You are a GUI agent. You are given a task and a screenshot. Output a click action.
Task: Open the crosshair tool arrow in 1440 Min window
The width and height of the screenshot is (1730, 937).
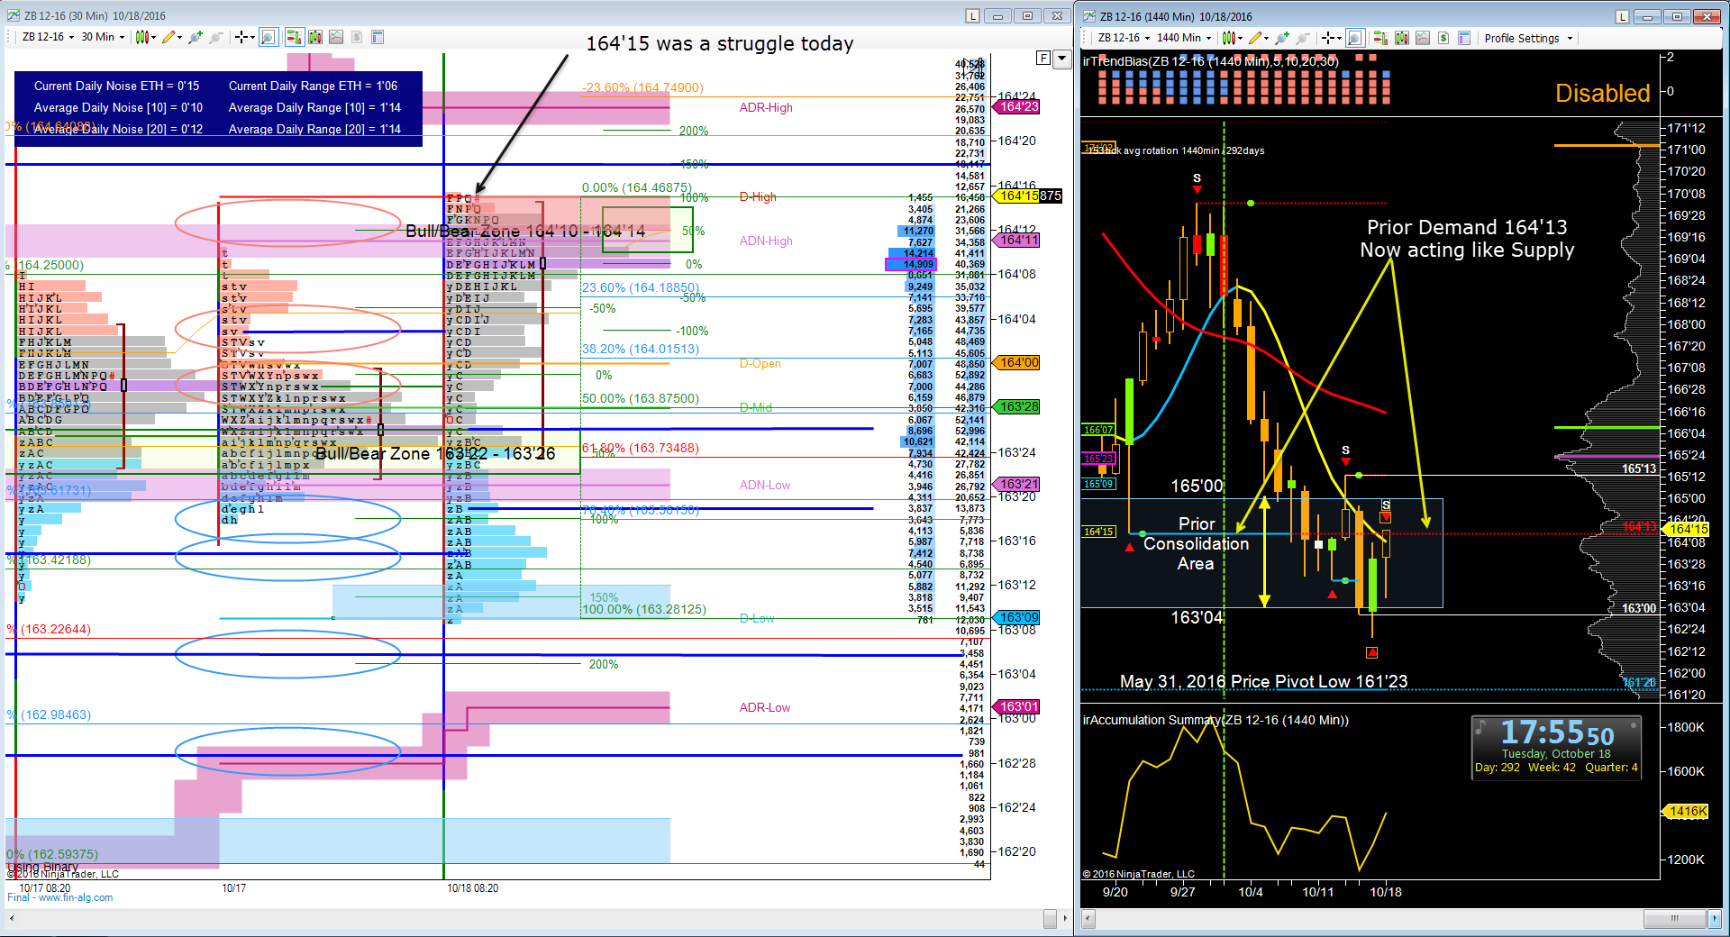coord(1340,38)
